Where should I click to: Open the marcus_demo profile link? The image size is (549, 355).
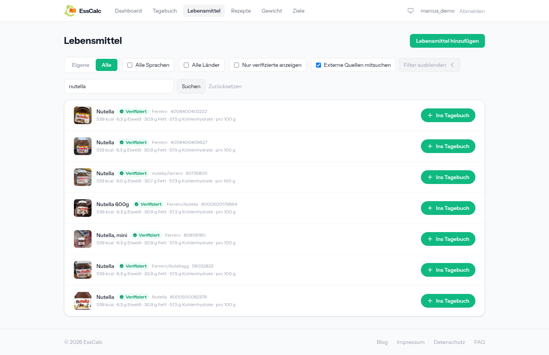tap(437, 11)
